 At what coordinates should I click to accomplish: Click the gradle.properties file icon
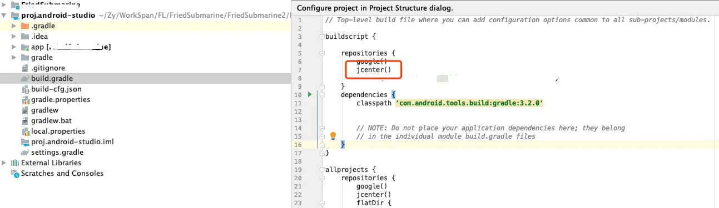pyautogui.click(x=25, y=100)
